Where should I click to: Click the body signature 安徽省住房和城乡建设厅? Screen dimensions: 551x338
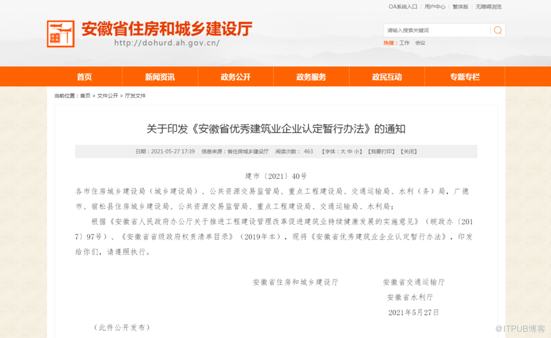tap(296, 282)
